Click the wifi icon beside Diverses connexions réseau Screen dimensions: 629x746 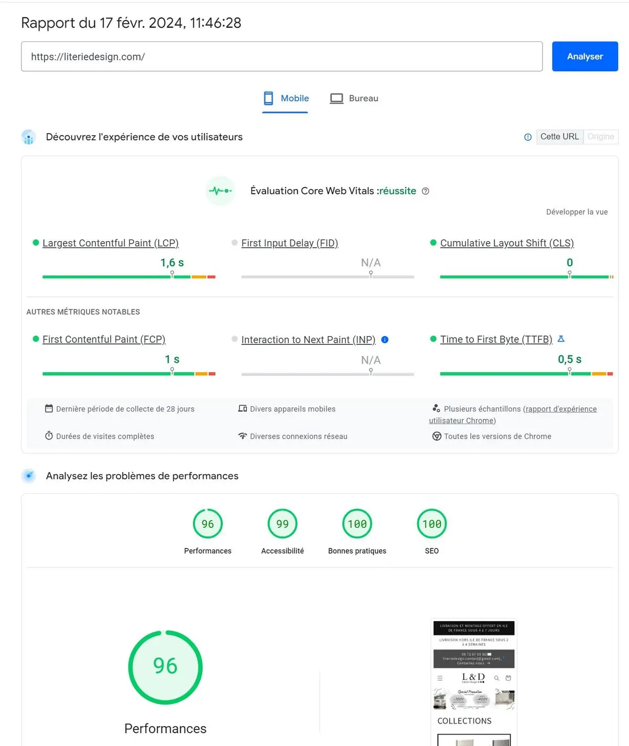click(x=243, y=436)
